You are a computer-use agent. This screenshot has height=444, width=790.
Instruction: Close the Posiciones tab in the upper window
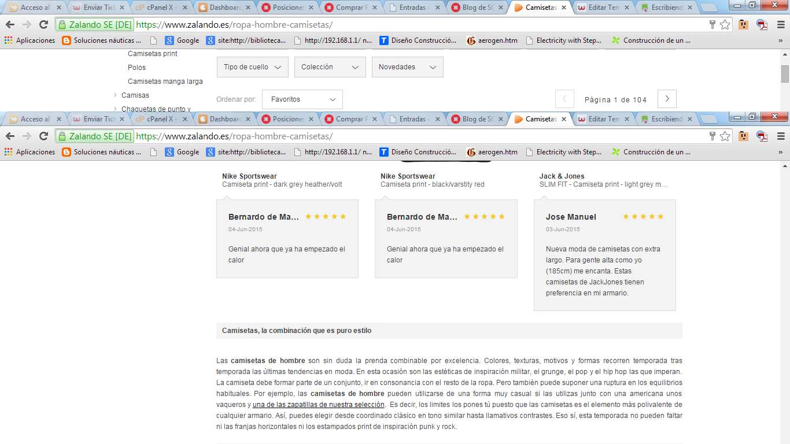[x=311, y=8]
